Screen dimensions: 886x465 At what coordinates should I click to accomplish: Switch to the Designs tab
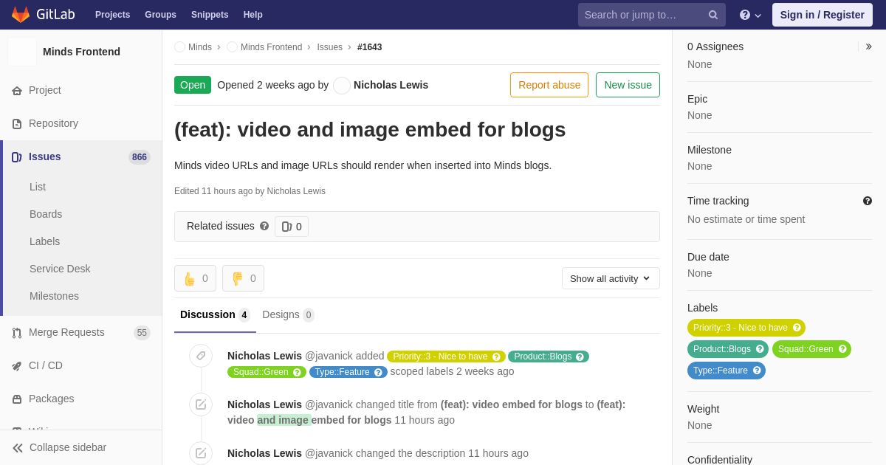coord(288,315)
